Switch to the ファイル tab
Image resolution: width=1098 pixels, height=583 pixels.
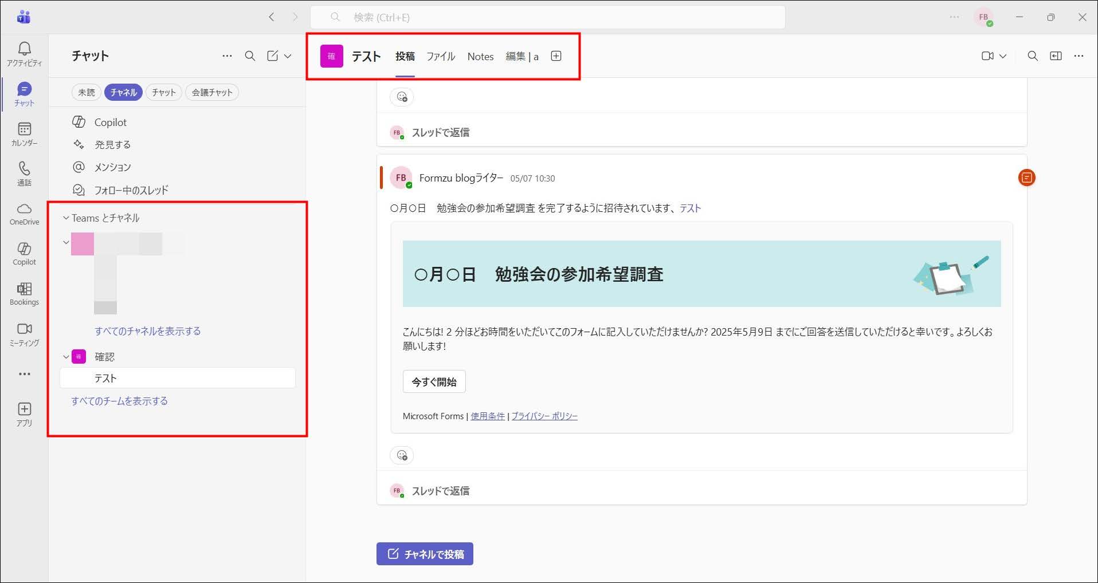[x=441, y=56]
